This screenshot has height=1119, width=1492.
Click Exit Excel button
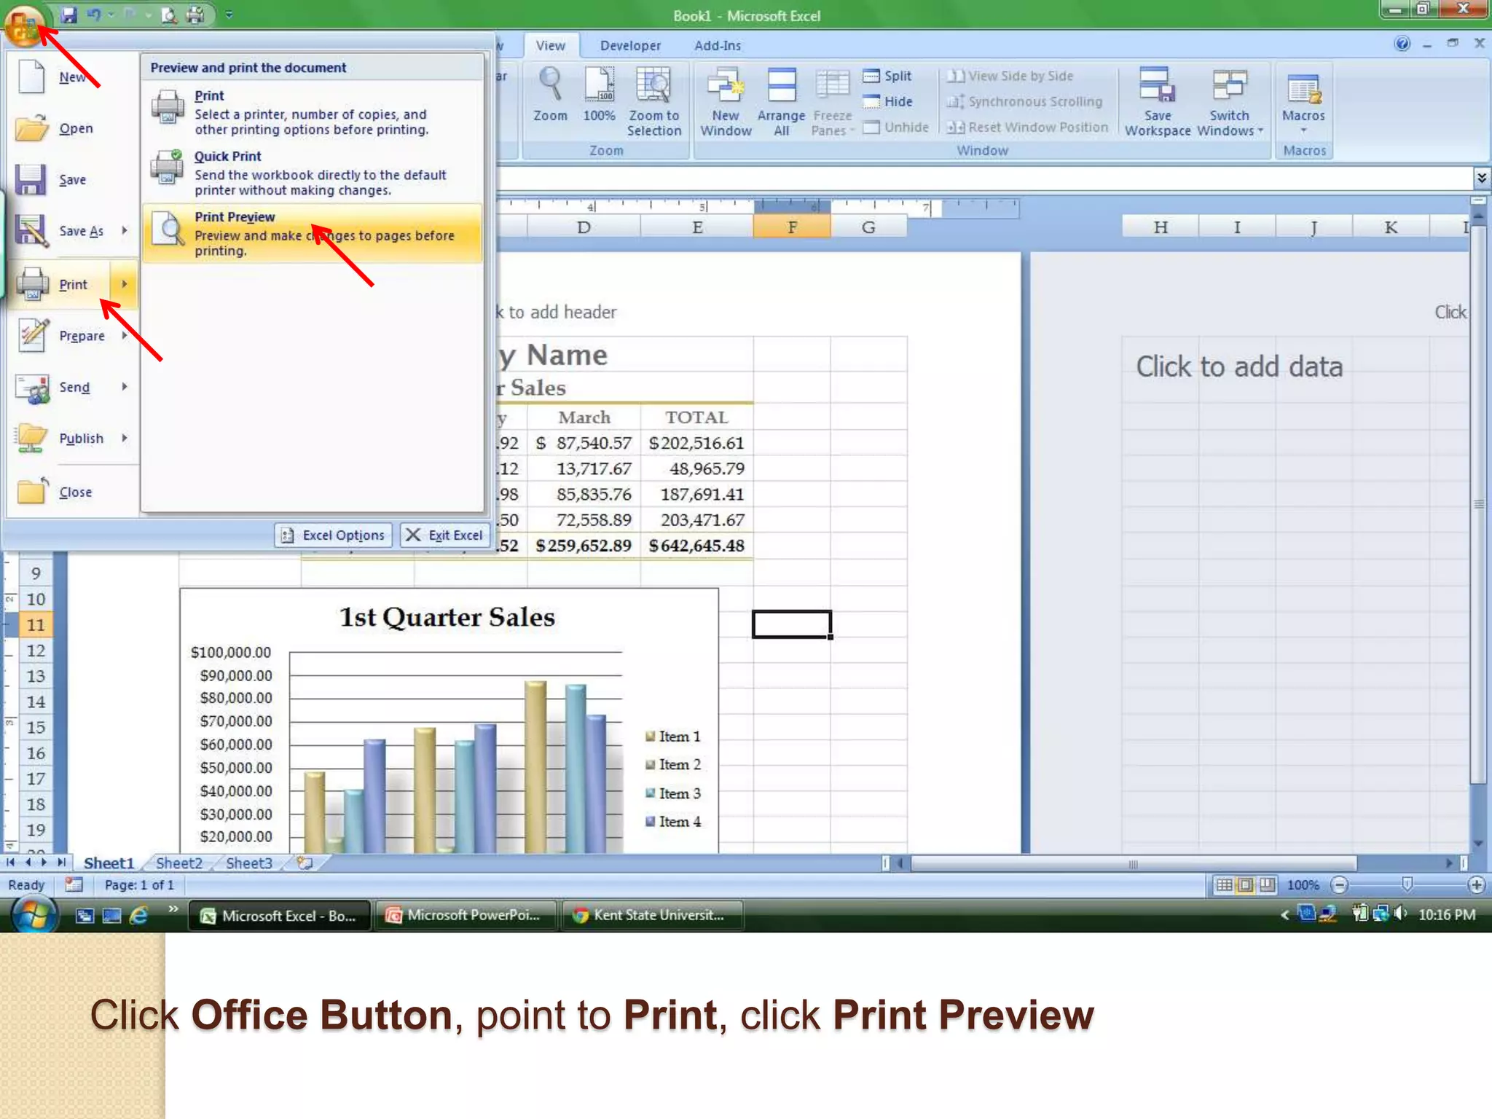[444, 535]
